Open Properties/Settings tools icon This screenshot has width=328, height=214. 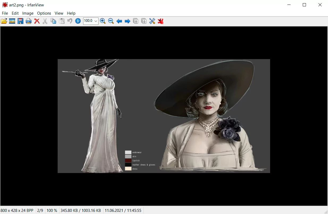152,21
